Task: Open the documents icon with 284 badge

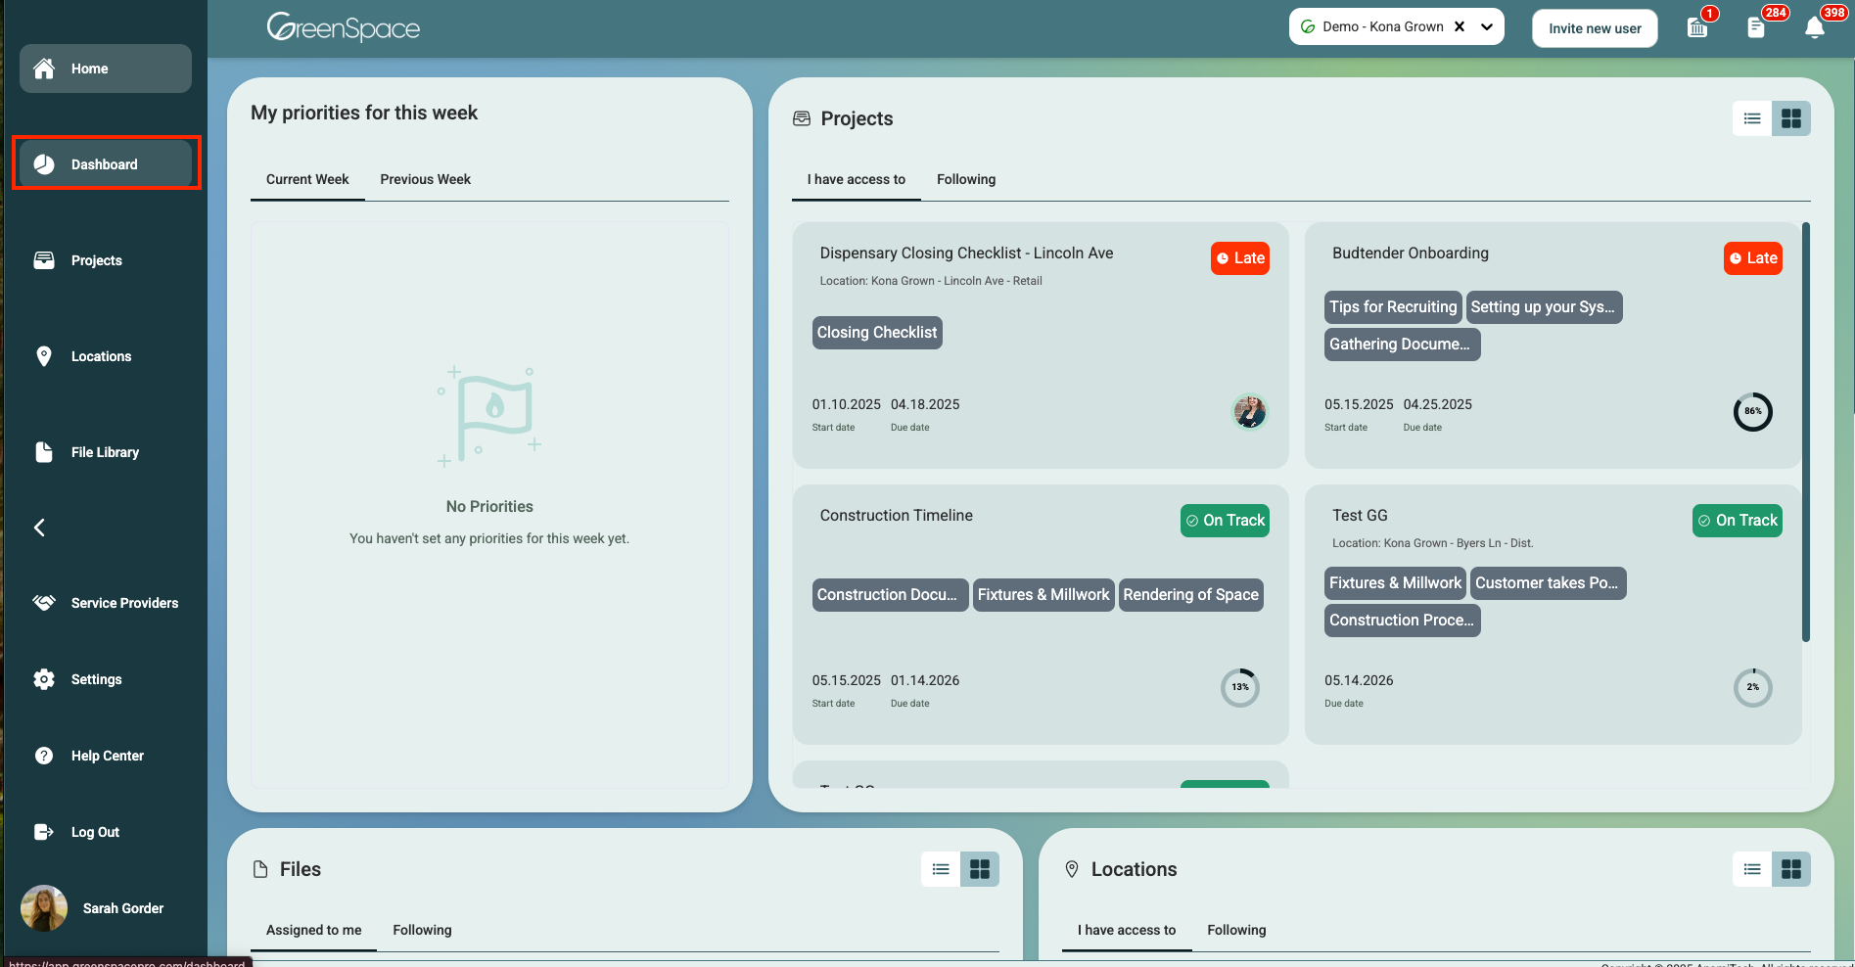Action: 1756,27
